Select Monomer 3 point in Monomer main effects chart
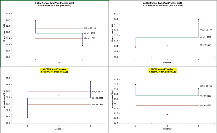 tap(199, 19)
